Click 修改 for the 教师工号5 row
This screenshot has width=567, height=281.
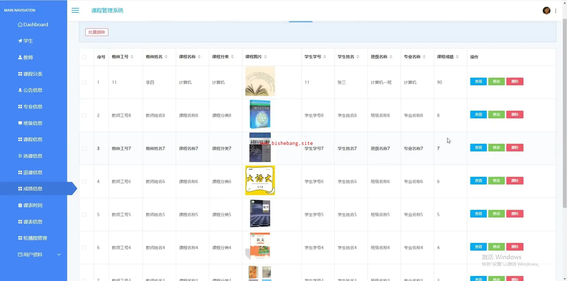click(496, 214)
